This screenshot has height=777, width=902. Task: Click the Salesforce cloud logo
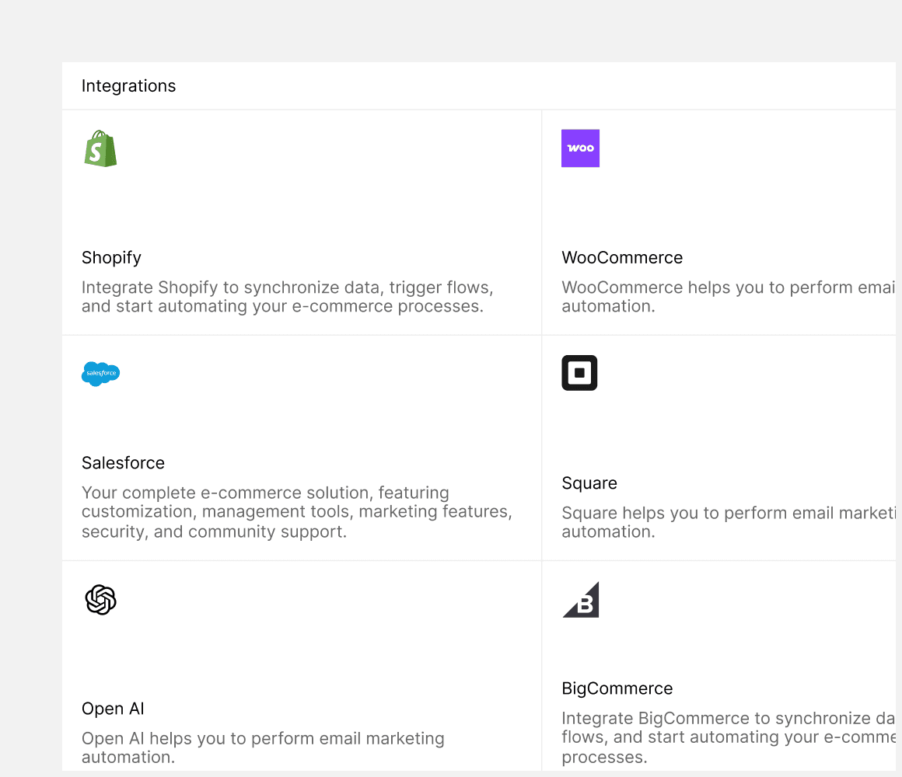[x=100, y=374]
